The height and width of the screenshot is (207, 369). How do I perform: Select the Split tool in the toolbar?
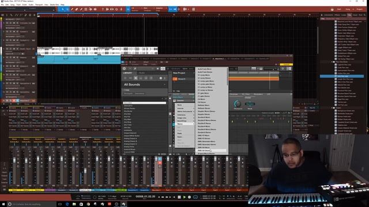pos(72,9)
